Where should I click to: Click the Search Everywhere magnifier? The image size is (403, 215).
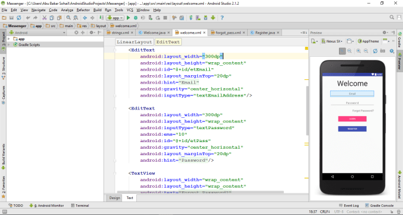392,17
